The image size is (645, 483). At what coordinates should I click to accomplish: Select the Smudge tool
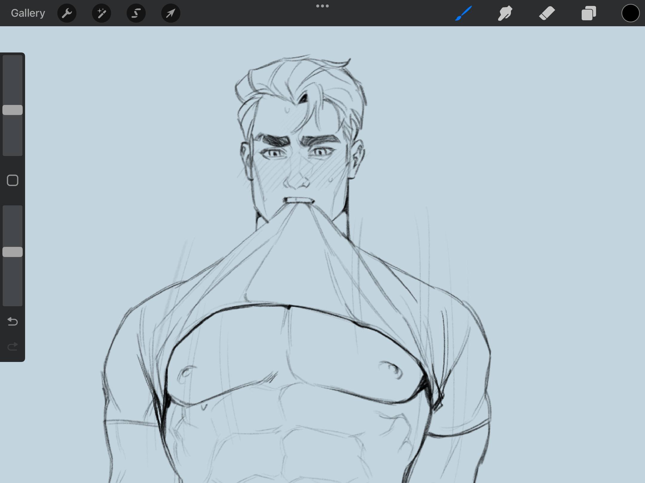coord(505,13)
